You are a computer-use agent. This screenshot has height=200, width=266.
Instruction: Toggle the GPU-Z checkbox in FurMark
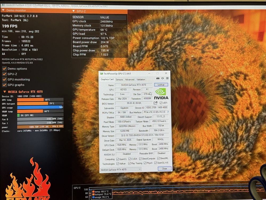coord(5,74)
